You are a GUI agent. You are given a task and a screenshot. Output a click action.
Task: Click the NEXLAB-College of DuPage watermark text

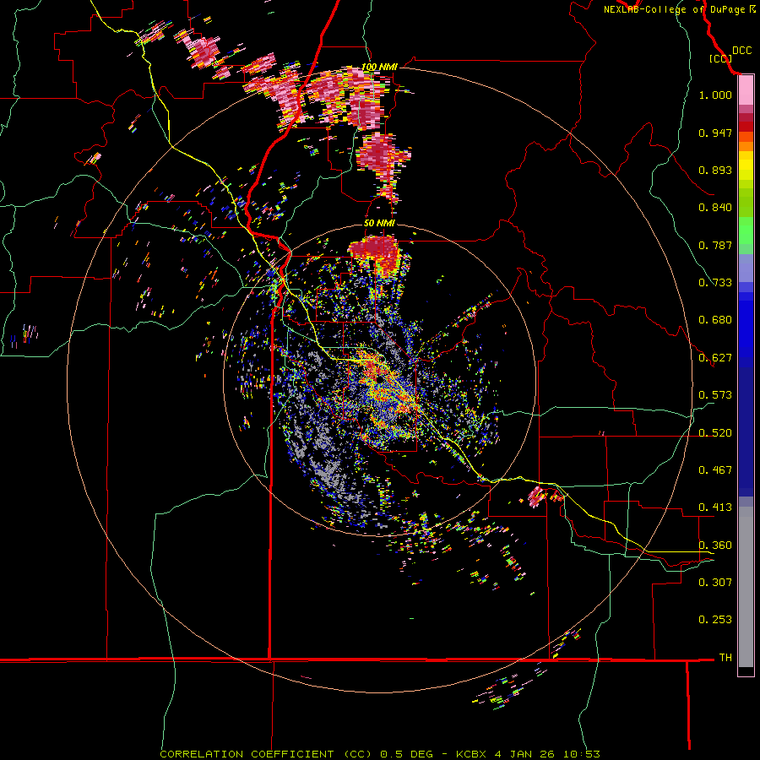point(679,9)
